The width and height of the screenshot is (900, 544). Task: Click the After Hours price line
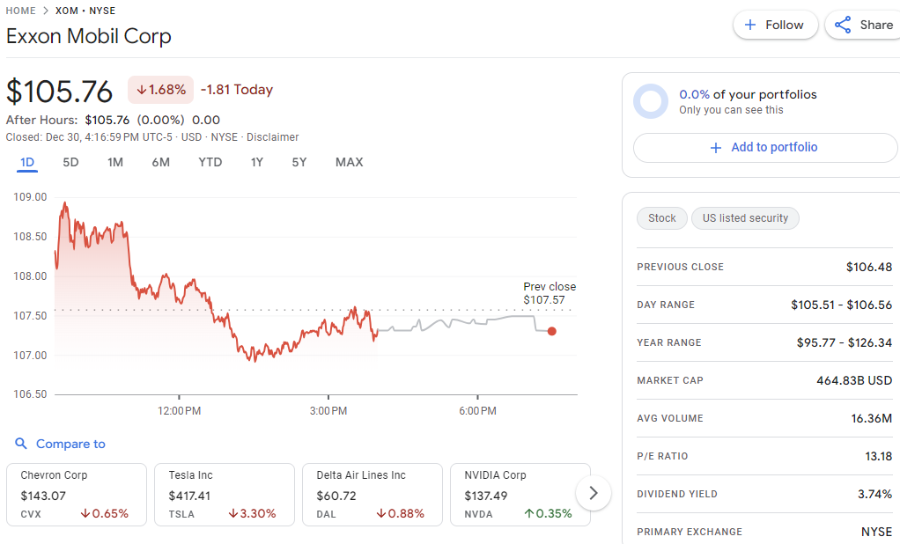[113, 120]
